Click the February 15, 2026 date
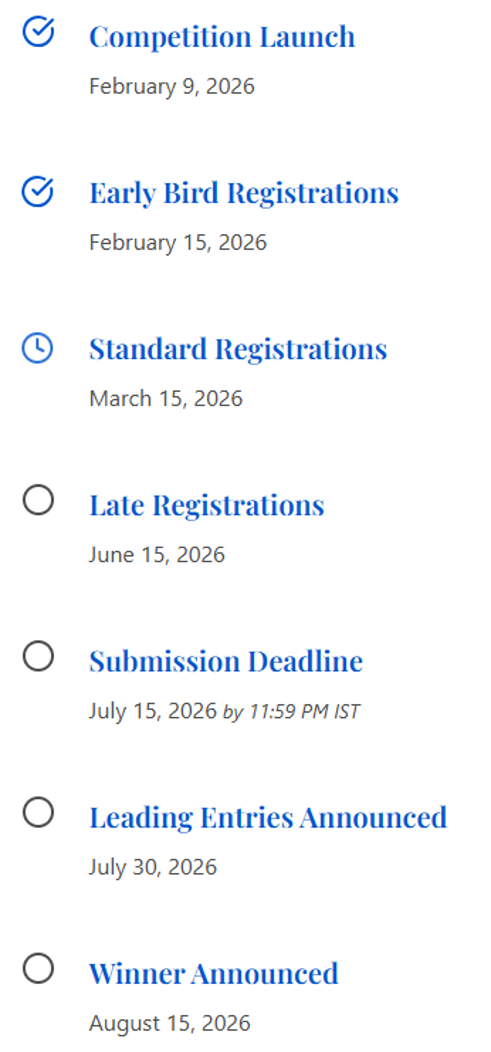 click(x=178, y=243)
